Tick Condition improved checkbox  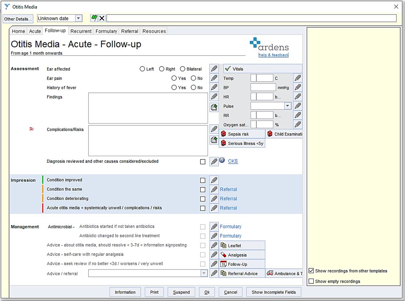point(203,180)
